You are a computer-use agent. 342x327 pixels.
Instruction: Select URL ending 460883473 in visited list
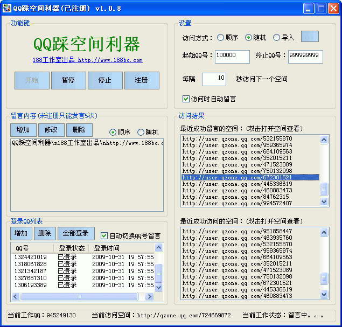click(x=250, y=296)
